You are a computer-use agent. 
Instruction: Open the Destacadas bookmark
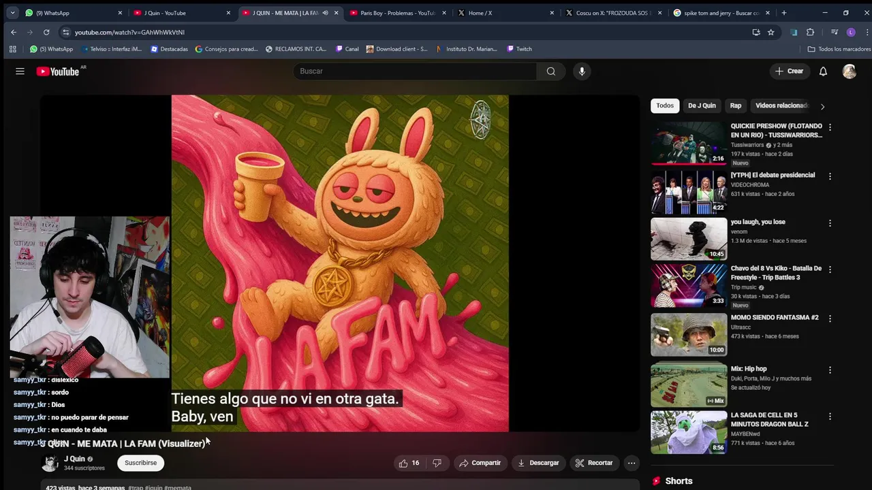click(169, 49)
